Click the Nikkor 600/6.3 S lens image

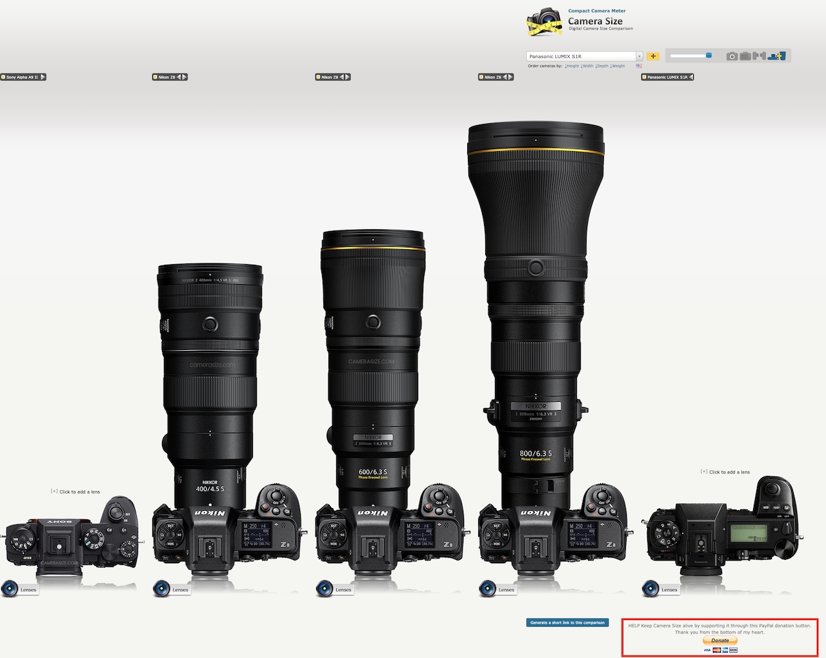coord(373,368)
